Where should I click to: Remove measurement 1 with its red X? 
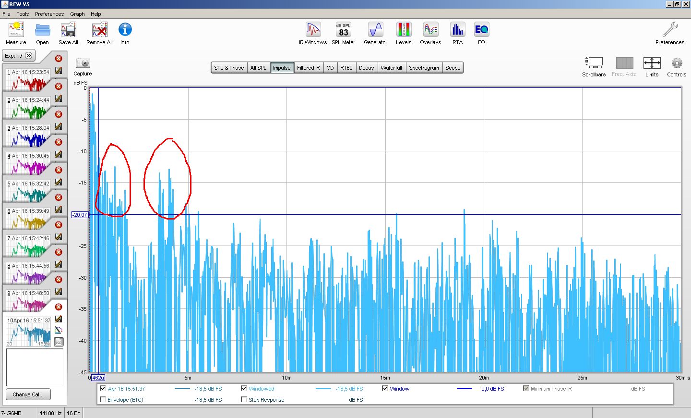tap(59, 59)
